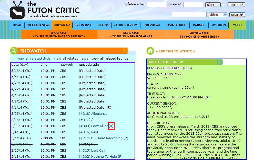Click '3 (23 episodes)' current season text
This screenshot has width=254, height=160.
(x=160, y=107)
